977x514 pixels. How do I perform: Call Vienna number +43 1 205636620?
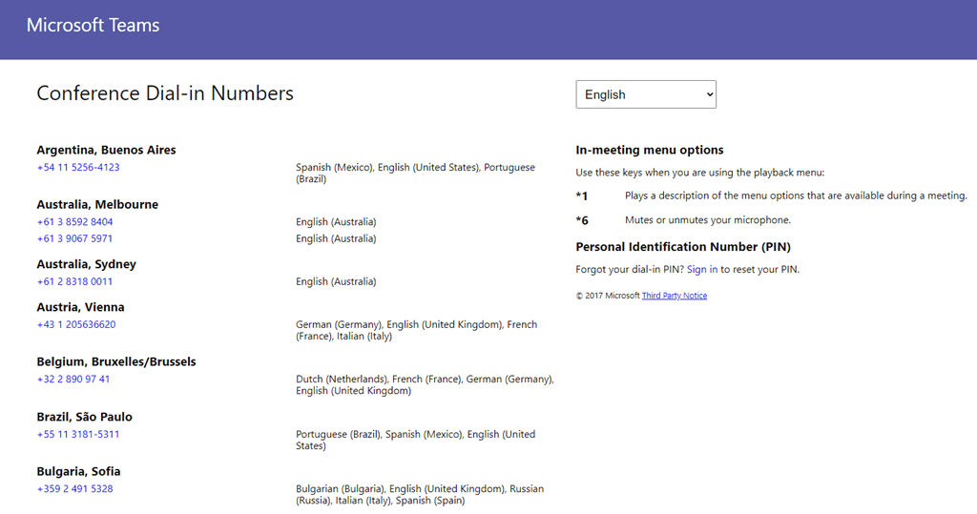pos(76,324)
